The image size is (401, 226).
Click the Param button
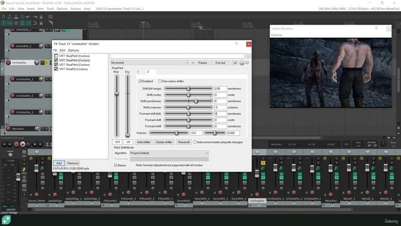tap(202, 63)
